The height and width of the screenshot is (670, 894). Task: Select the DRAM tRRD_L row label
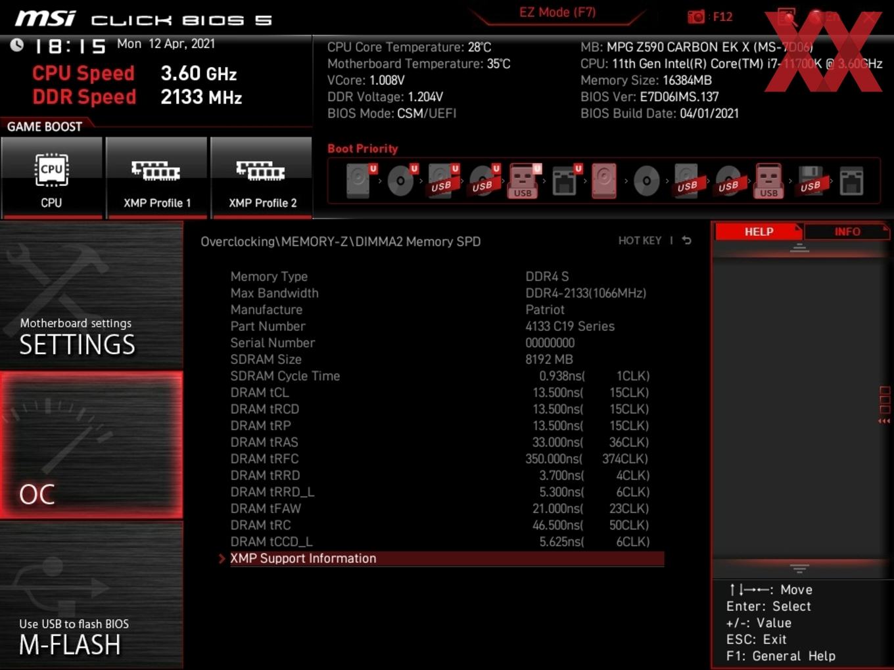272,492
